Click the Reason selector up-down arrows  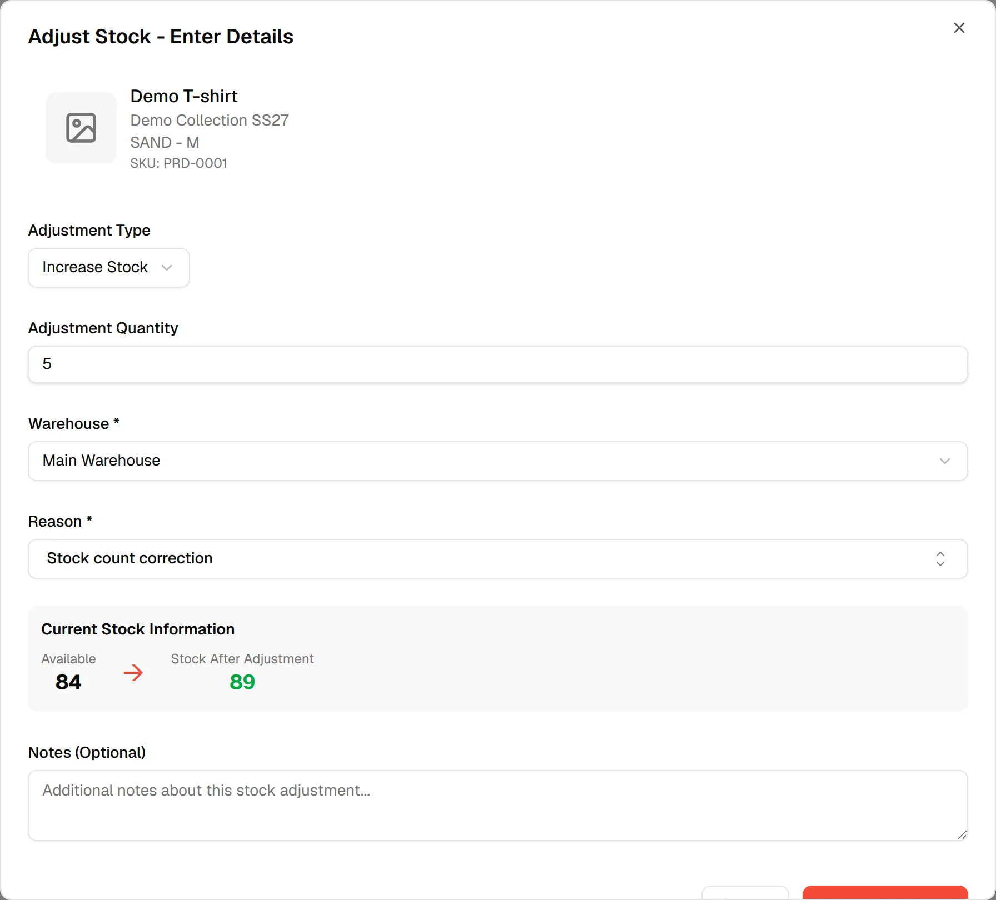tap(940, 559)
